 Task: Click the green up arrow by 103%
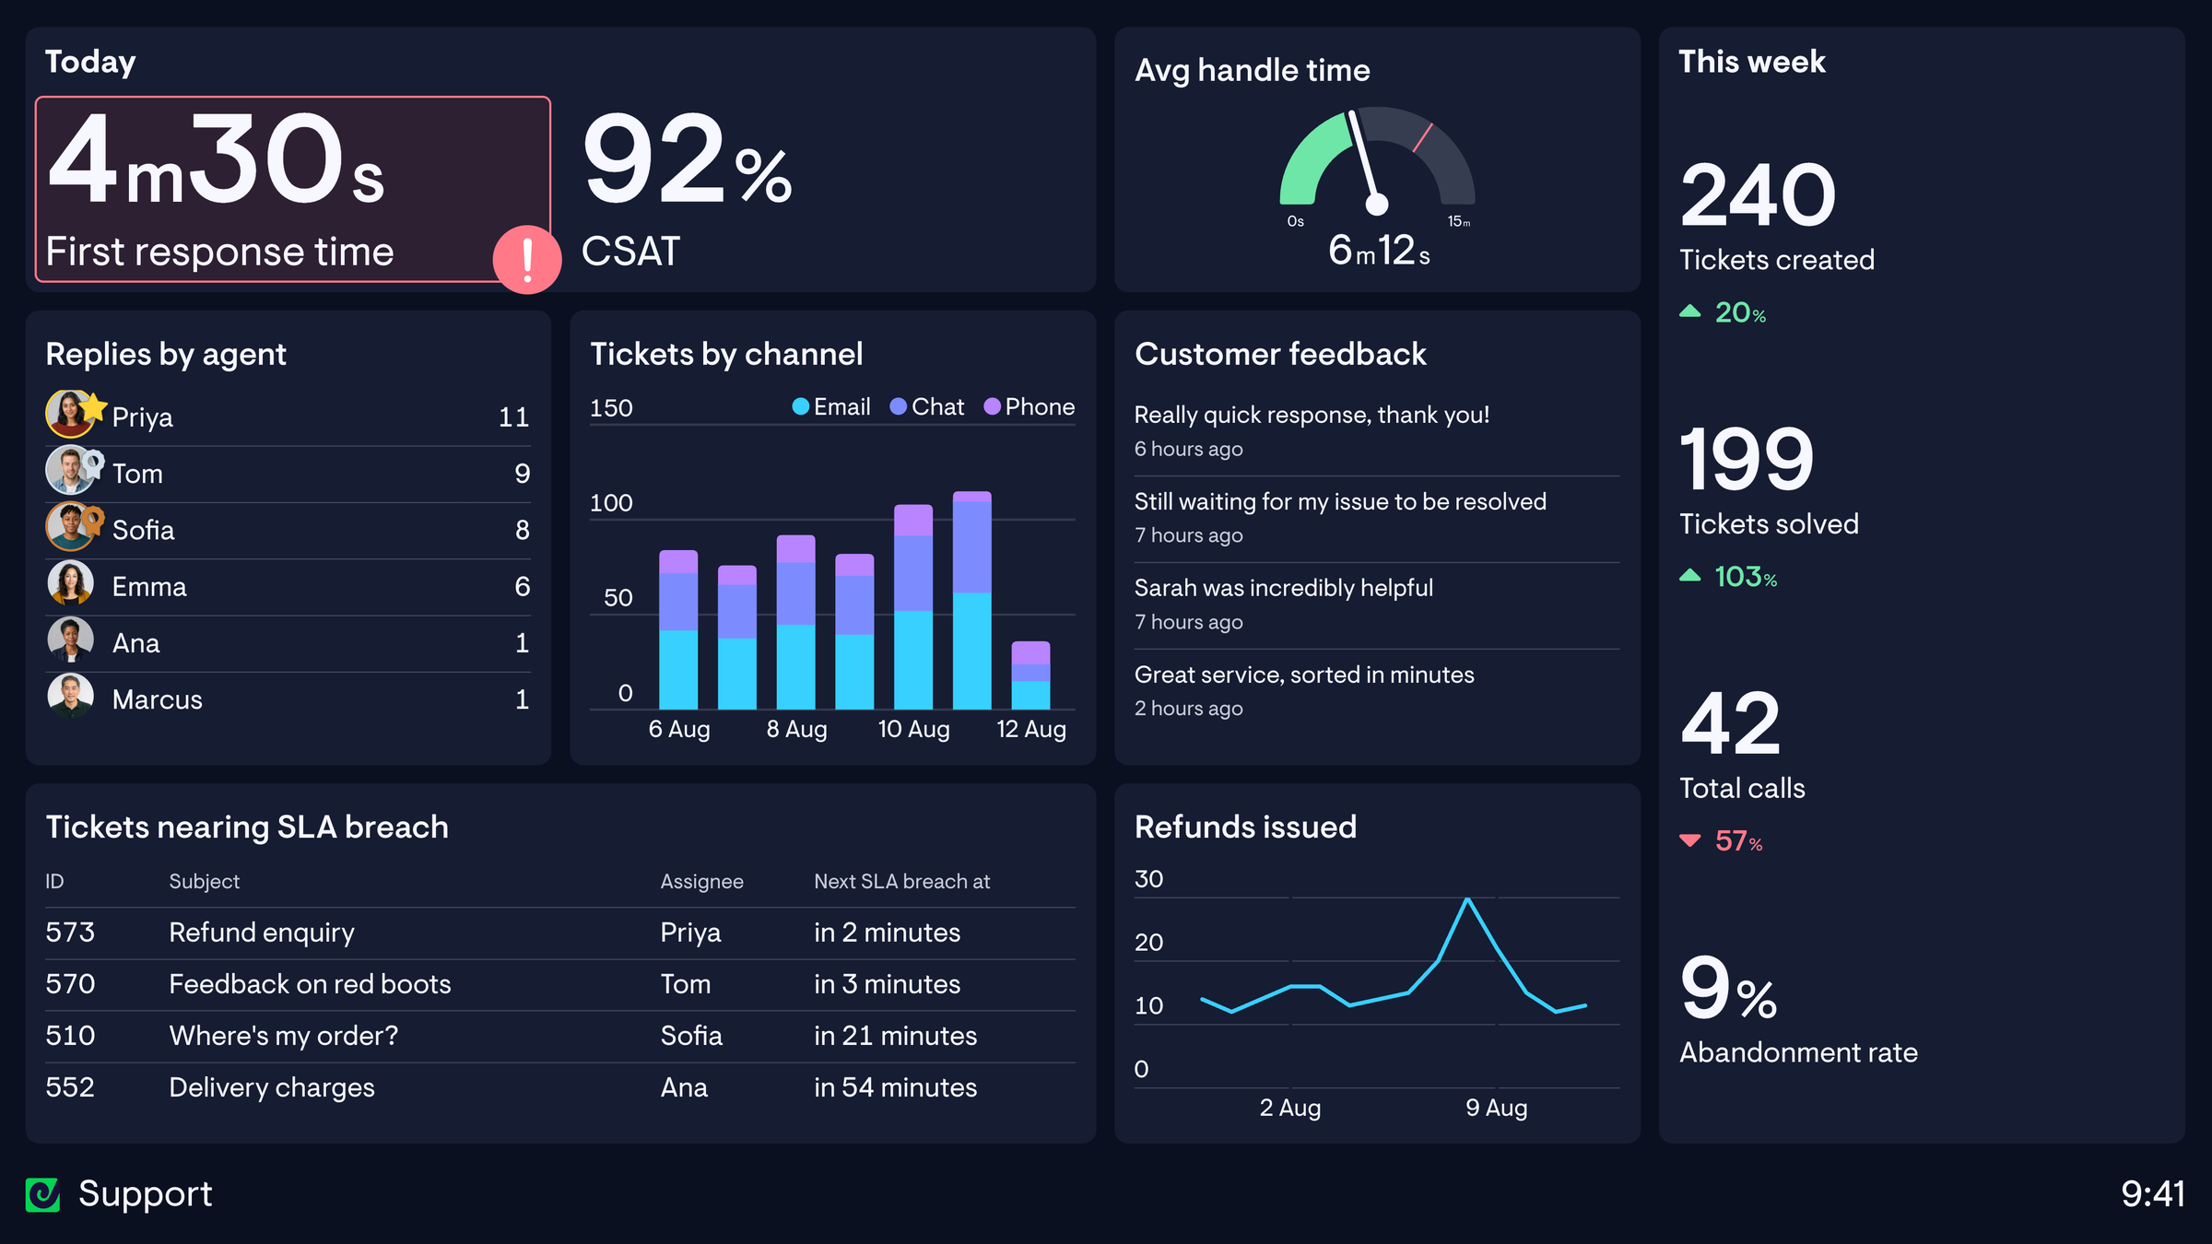tap(1689, 576)
